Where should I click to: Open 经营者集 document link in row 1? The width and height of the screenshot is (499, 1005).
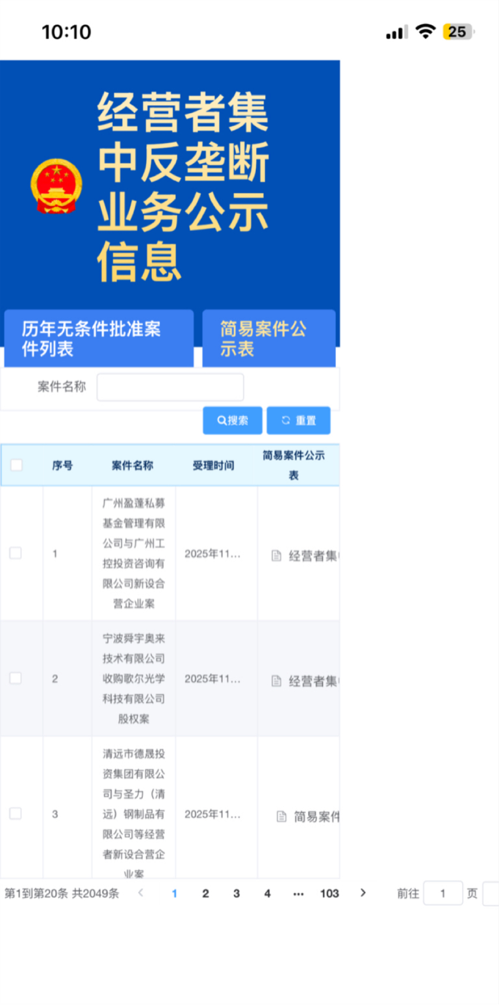[314, 556]
